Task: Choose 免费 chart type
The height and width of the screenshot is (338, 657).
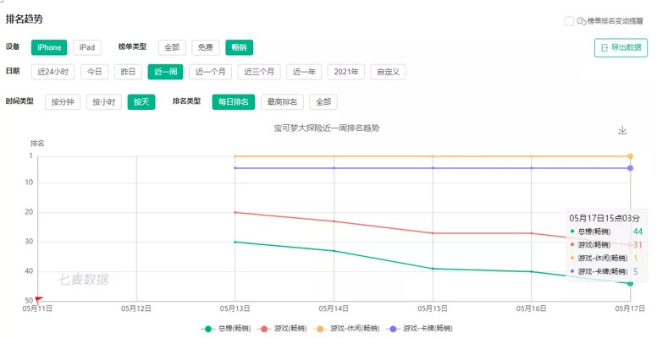Action: click(x=206, y=47)
